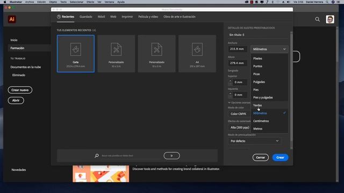Click the document name field Sin título-5
This screenshot has height=193, width=344.
(x=258, y=35)
